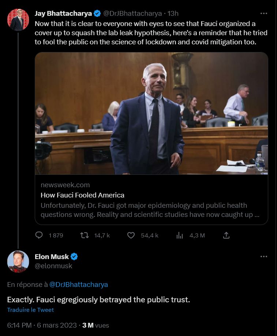This screenshot has width=277, height=336.
Task: Click the @elonmusk handle
Action: point(53,266)
